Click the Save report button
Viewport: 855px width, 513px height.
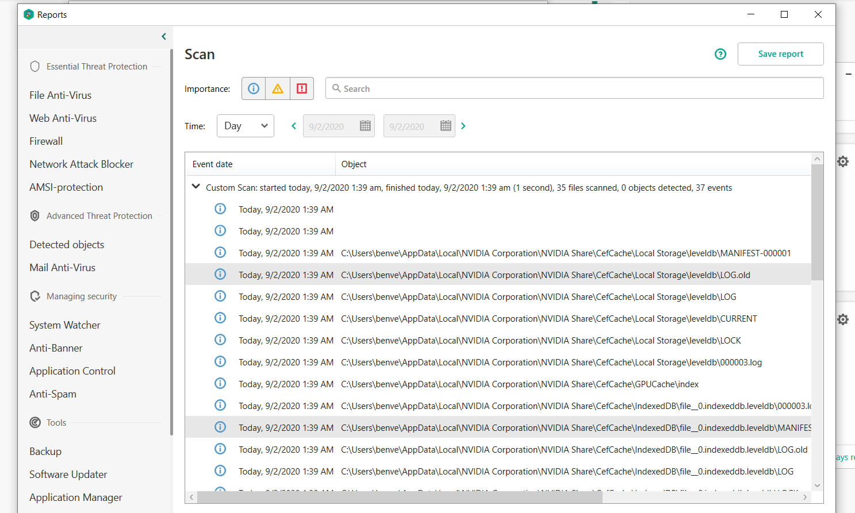780,54
